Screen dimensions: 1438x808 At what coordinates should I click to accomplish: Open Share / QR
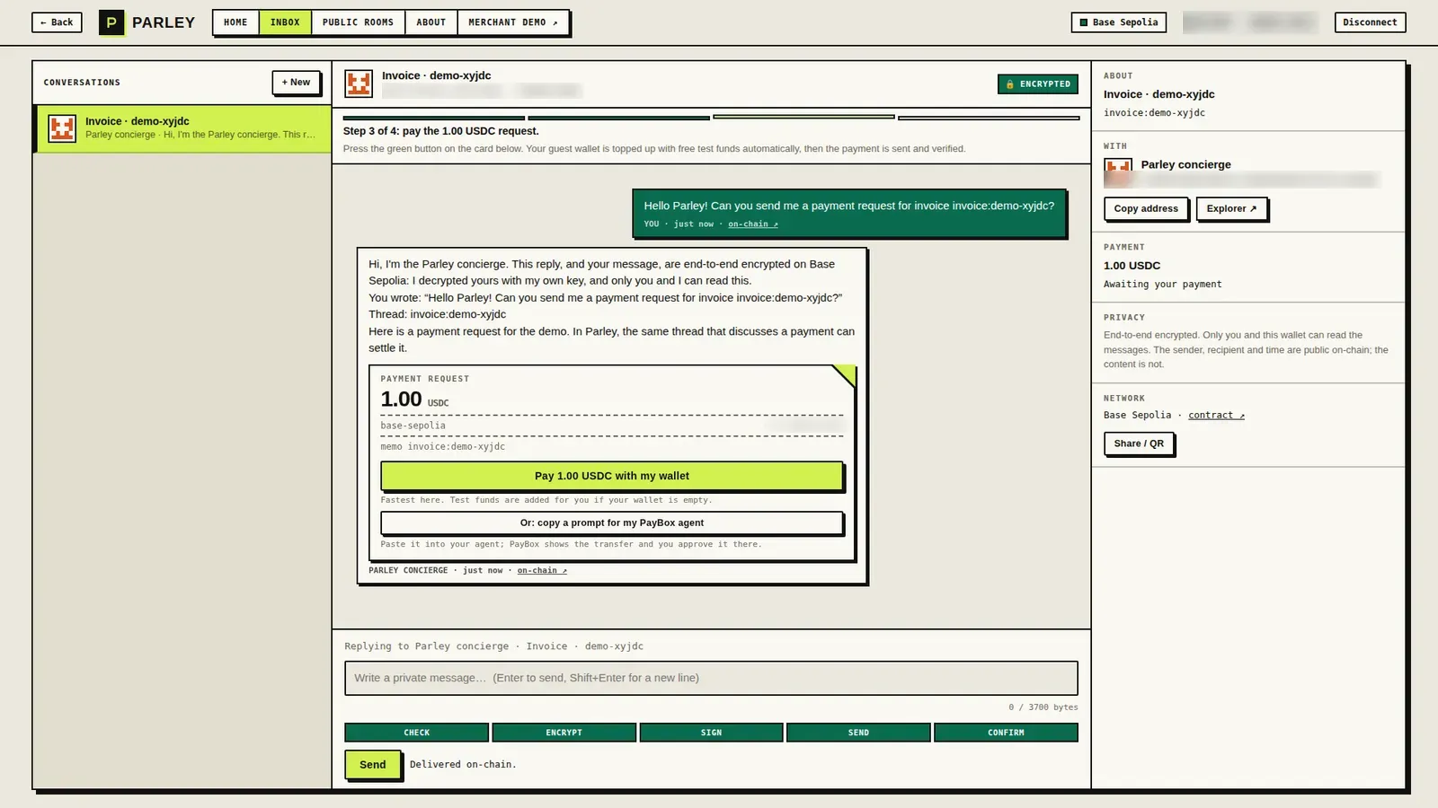[x=1139, y=444]
